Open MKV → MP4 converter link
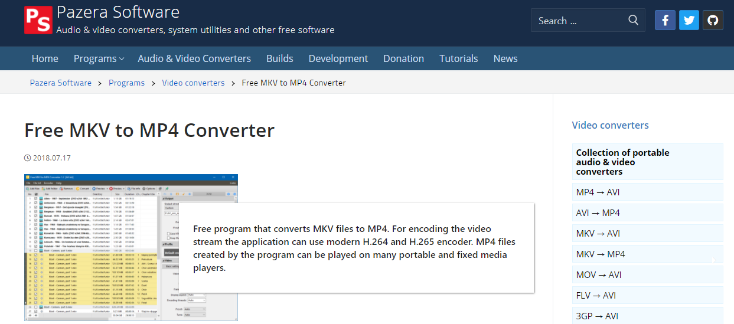734x324 pixels. click(647, 254)
